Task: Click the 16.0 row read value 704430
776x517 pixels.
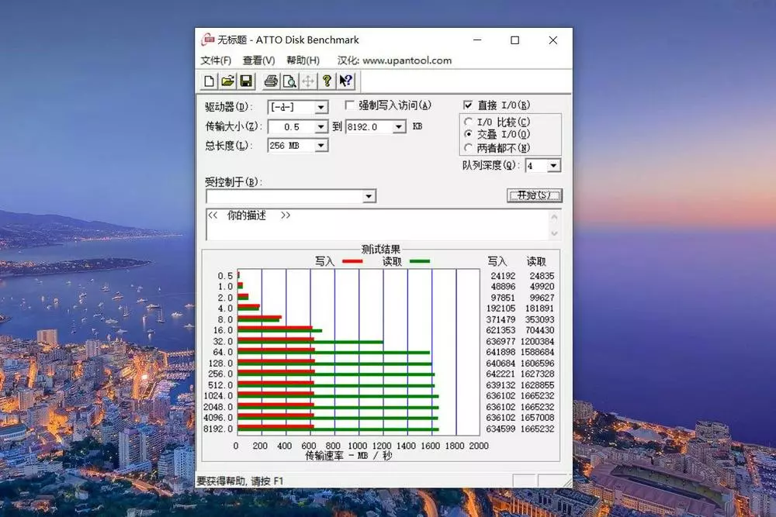Action: [539, 330]
